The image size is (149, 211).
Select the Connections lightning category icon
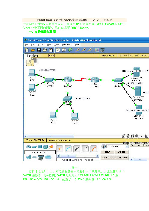[51, 147]
